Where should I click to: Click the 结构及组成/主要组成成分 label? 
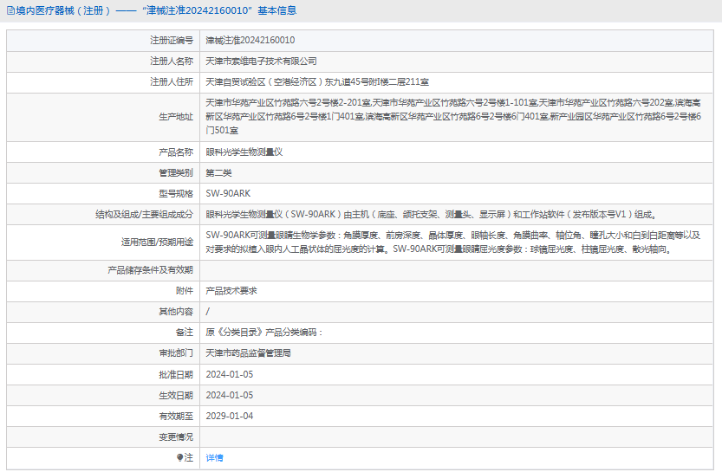click(144, 215)
